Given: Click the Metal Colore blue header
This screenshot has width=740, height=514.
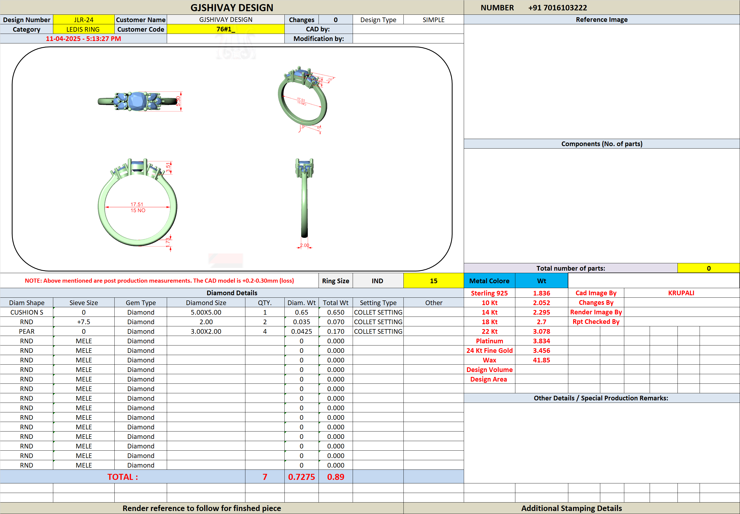Looking at the screenshot, I should click(490, 281).
